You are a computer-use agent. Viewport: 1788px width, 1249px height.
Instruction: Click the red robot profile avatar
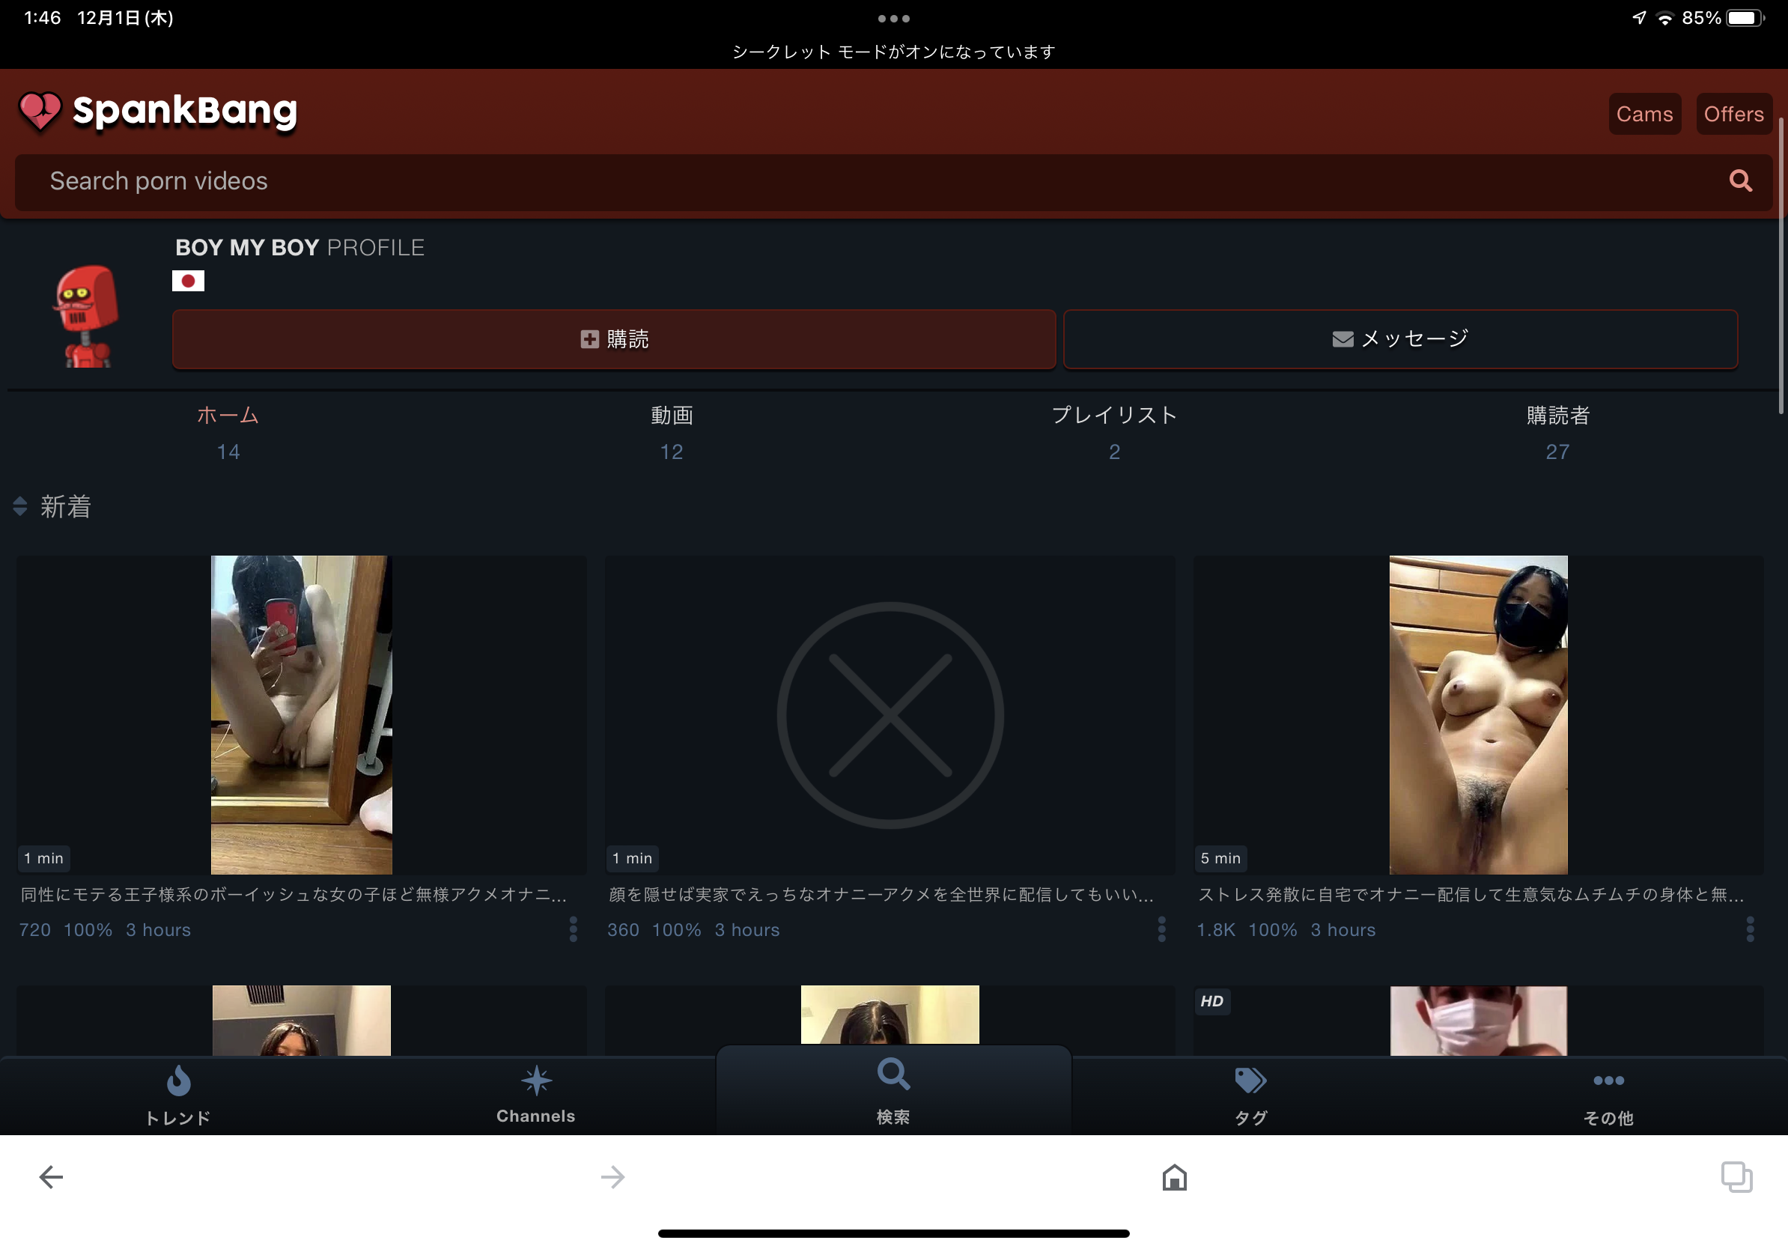coord(86,316)
